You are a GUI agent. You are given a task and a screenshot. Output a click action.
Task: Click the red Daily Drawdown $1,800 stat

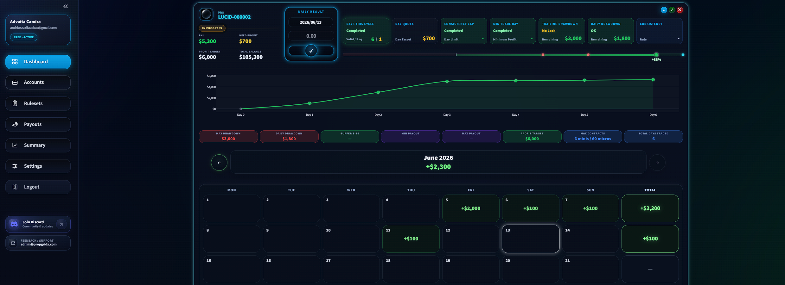coord(289,137)
